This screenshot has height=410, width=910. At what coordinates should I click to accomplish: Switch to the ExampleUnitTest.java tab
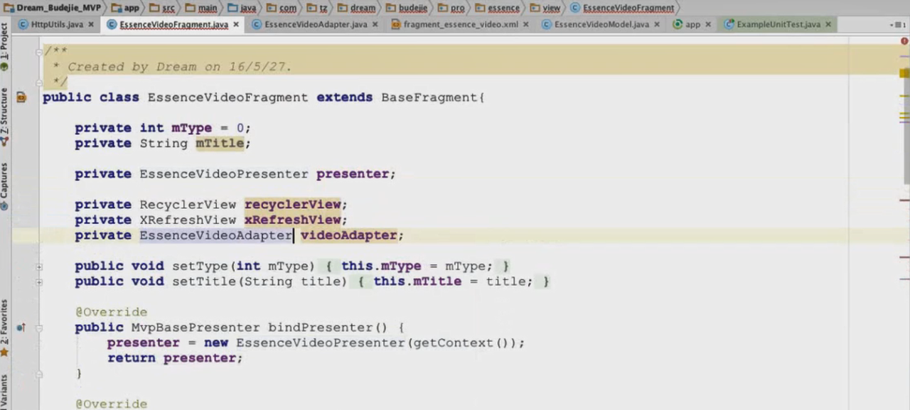tap(778, 24)
